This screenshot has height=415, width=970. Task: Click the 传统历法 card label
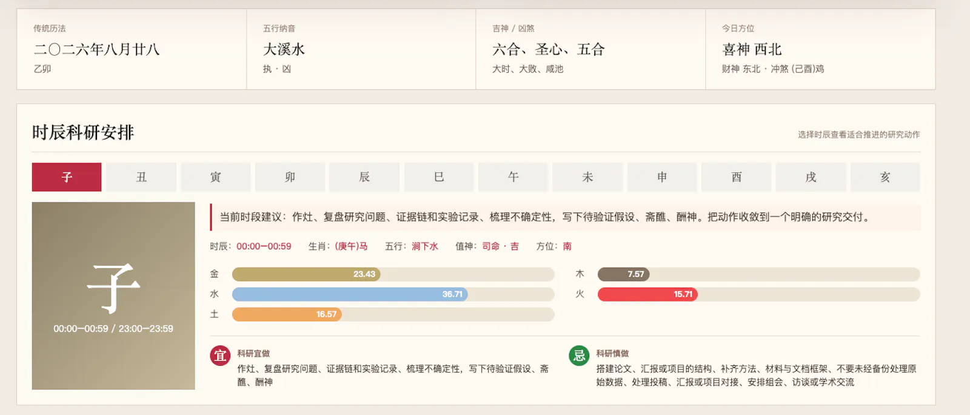(x=50, y=29)
